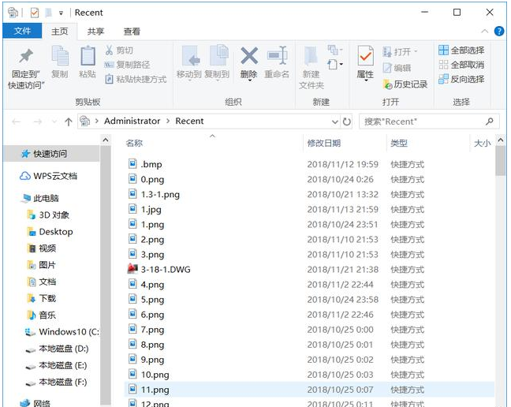Select Quick access (快速访问) in navigation pane
Image resolution: width=511 pixels, height=407 pixels.
51,154
